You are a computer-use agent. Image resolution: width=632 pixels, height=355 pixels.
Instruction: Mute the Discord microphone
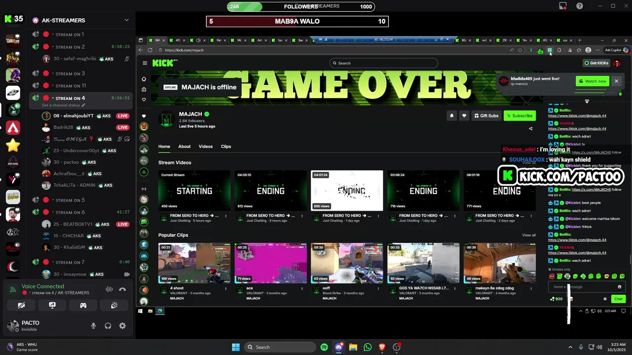[x=93, y=326]
